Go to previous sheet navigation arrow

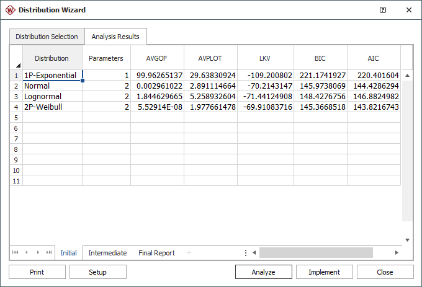point(26,252)
